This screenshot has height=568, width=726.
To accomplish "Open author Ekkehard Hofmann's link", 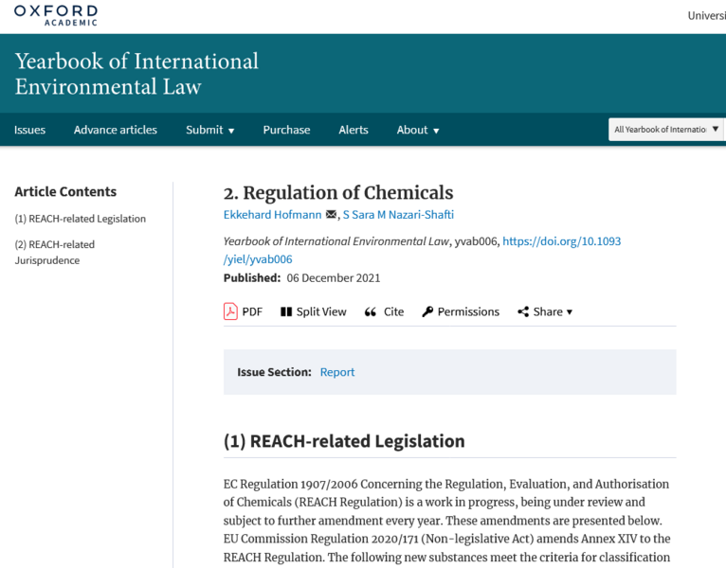I will click(x=272, y=215).
